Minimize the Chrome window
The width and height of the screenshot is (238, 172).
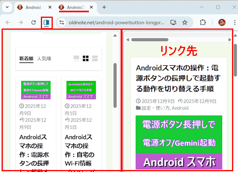click(x=202, y=7)
